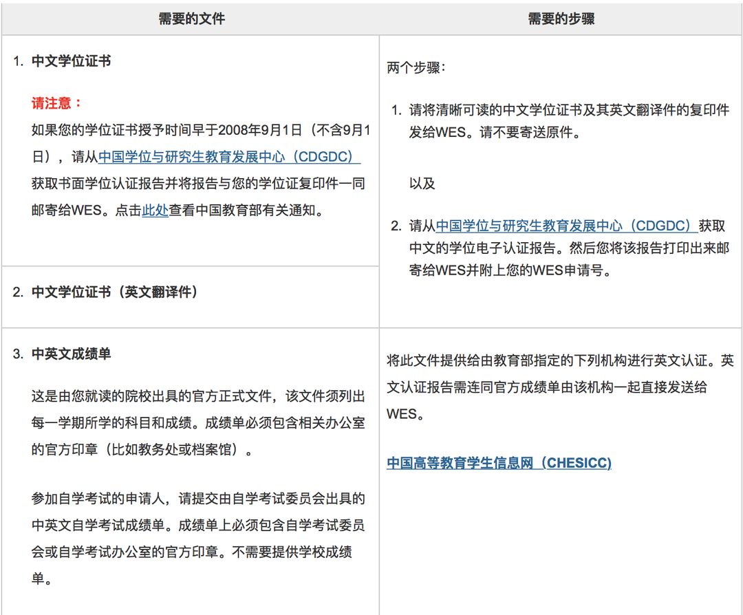Click the line "寄给WES并附上您的WES申请号。"
This screenshot has width=743, height=615.
click(x=512, y=270)
